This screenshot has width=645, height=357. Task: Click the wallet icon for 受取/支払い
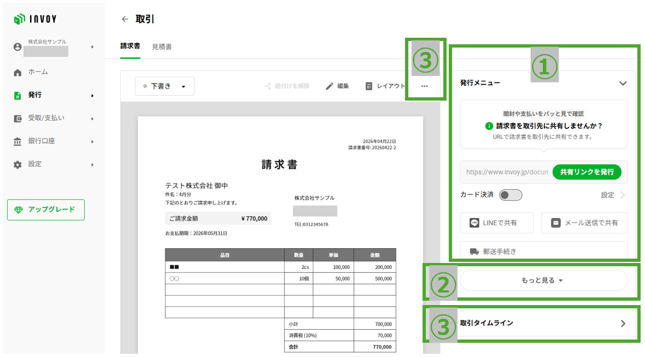[x=17, y=119]
